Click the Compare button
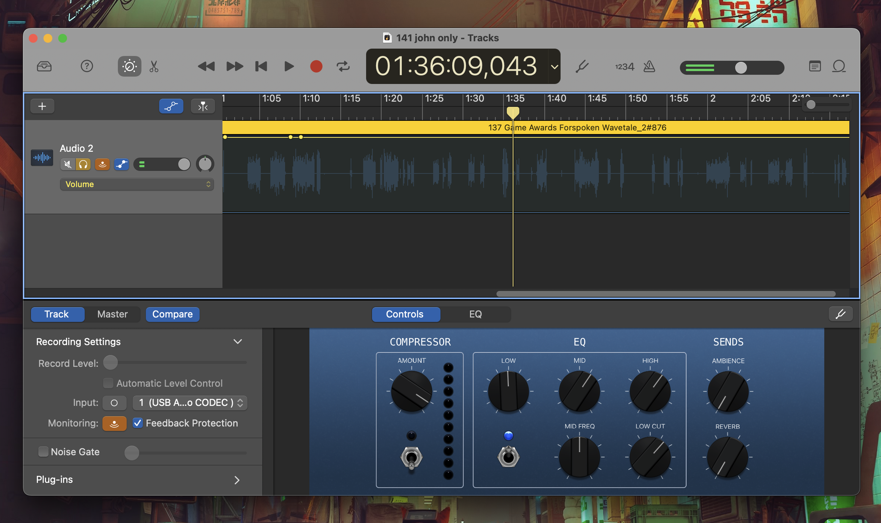Image resolution: width=881 pixels, height=523 pixels. click(x=172, y=314)
